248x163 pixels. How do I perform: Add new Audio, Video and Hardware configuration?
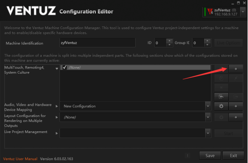click(235, 106)
